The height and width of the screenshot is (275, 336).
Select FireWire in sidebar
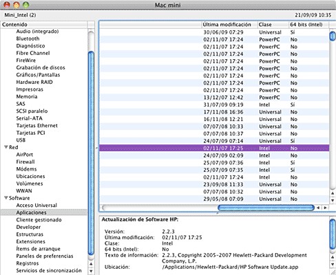[26, 60]
